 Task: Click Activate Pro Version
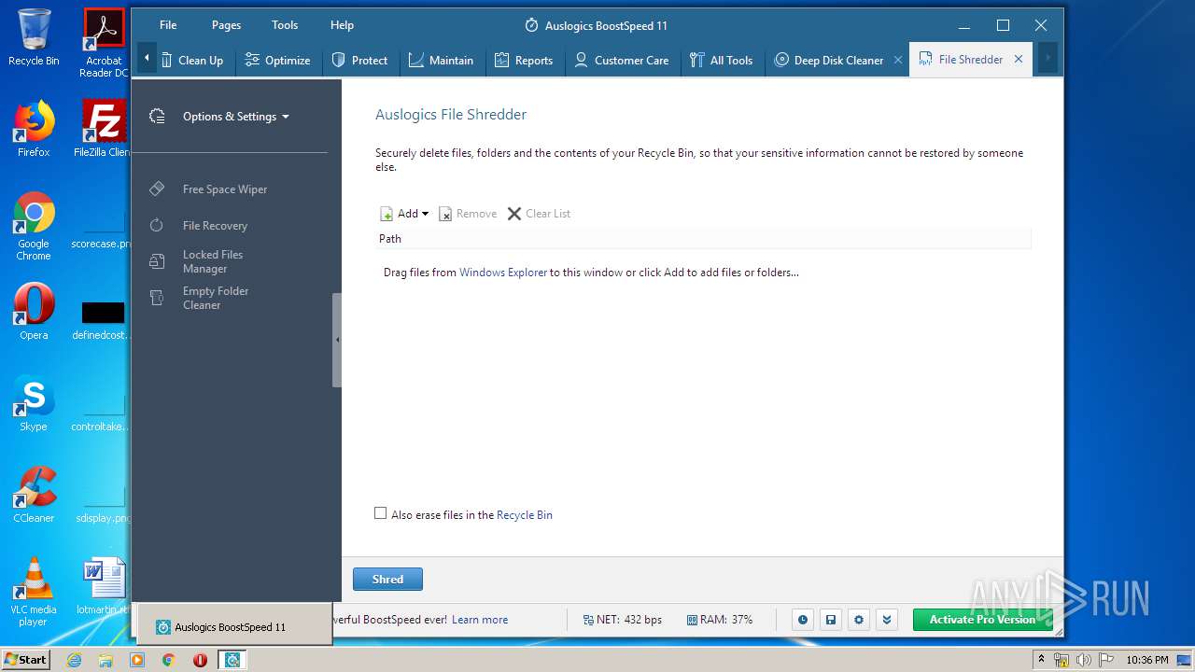[982, 620]
